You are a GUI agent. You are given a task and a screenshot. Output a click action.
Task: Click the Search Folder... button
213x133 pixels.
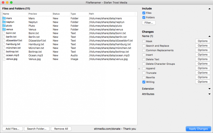(x=37, y=129)
